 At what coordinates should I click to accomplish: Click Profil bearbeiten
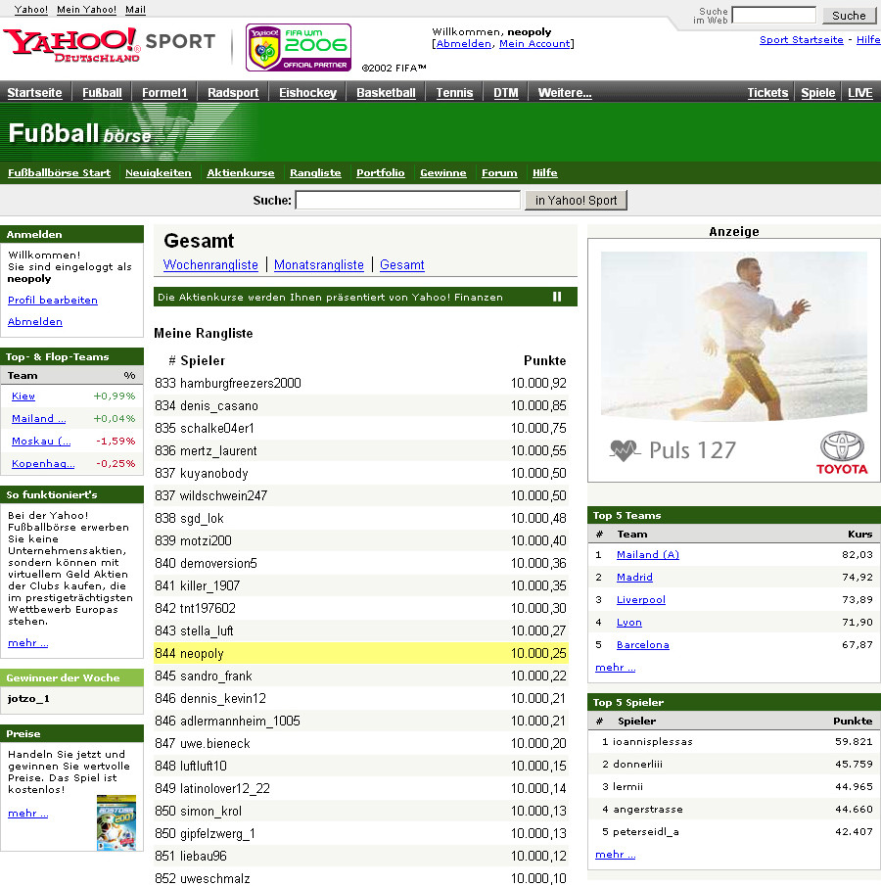[53, 300]
